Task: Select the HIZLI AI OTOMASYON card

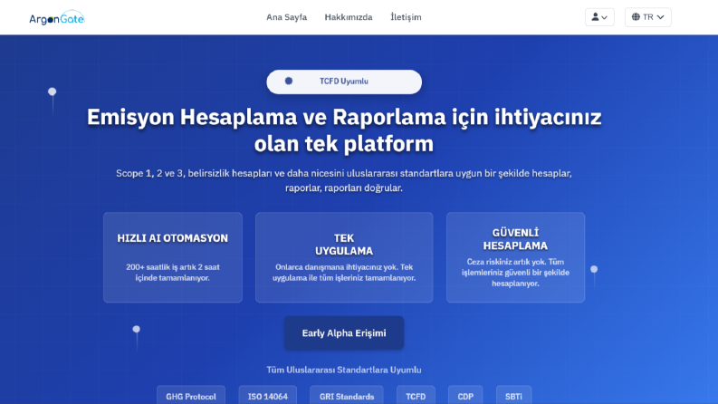Action: [x=173, y=257]
